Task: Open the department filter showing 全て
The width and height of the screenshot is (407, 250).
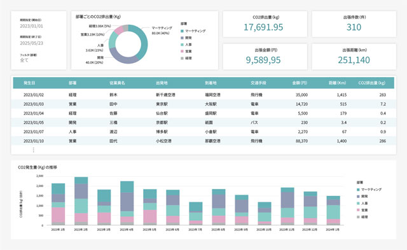Action: coord(24,60)
